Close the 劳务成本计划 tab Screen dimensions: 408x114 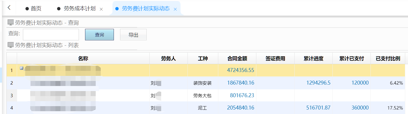(101, 9)
